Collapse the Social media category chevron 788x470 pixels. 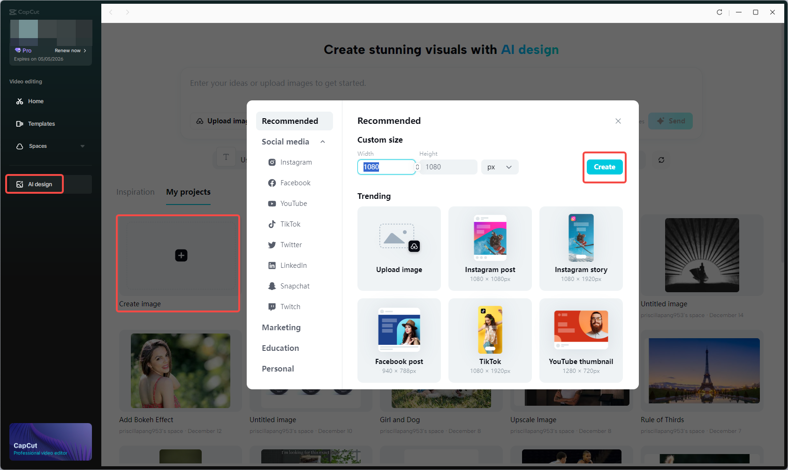pos(322,141)
